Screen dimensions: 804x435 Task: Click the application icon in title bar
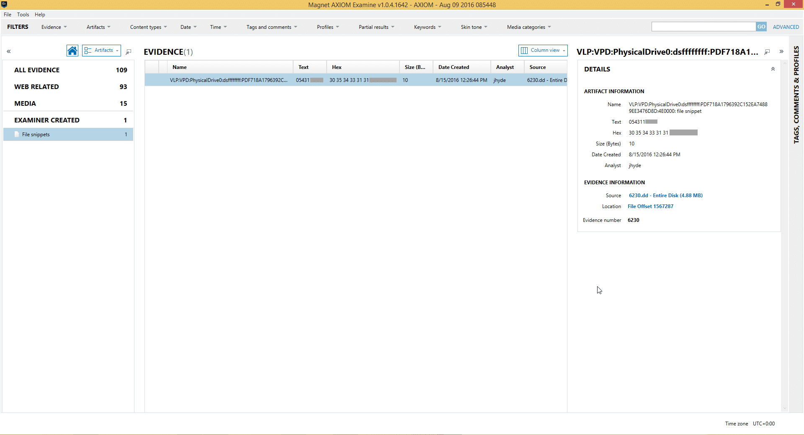point(4,5)
